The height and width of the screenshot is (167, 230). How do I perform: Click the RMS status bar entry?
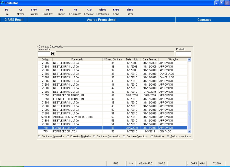116,163
